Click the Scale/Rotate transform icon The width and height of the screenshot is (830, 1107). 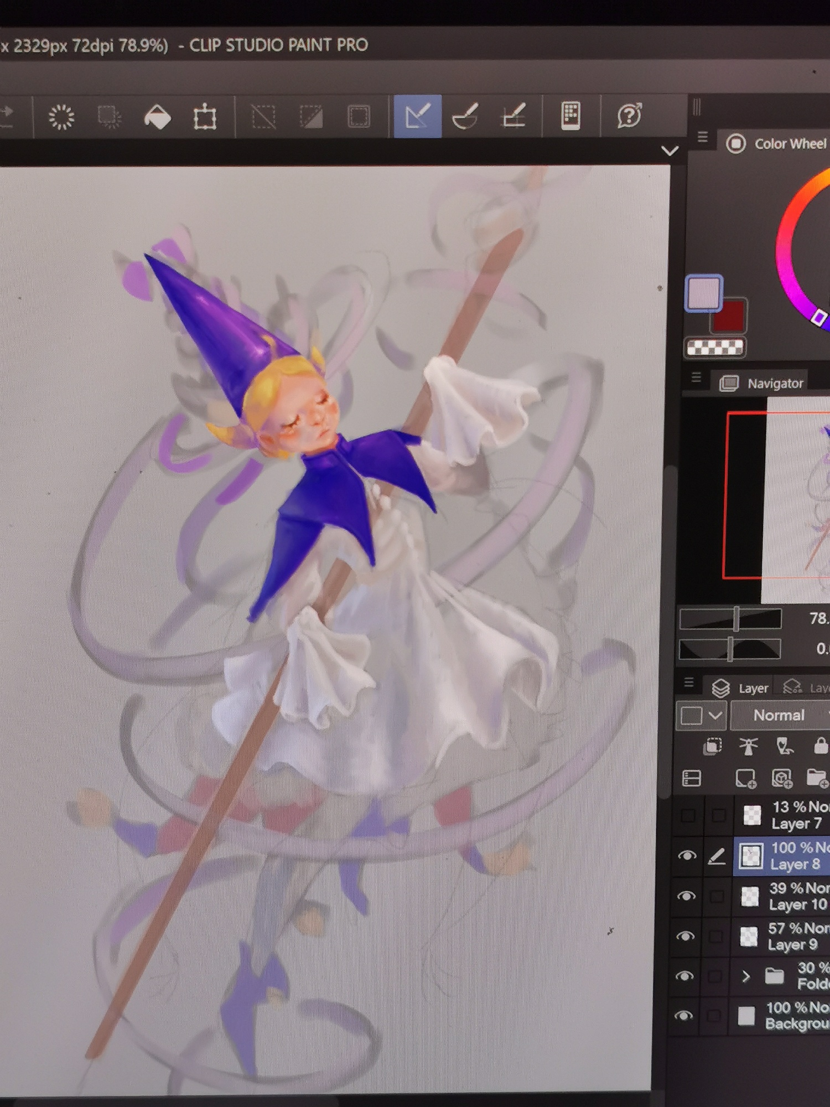(x=205, y=117)
